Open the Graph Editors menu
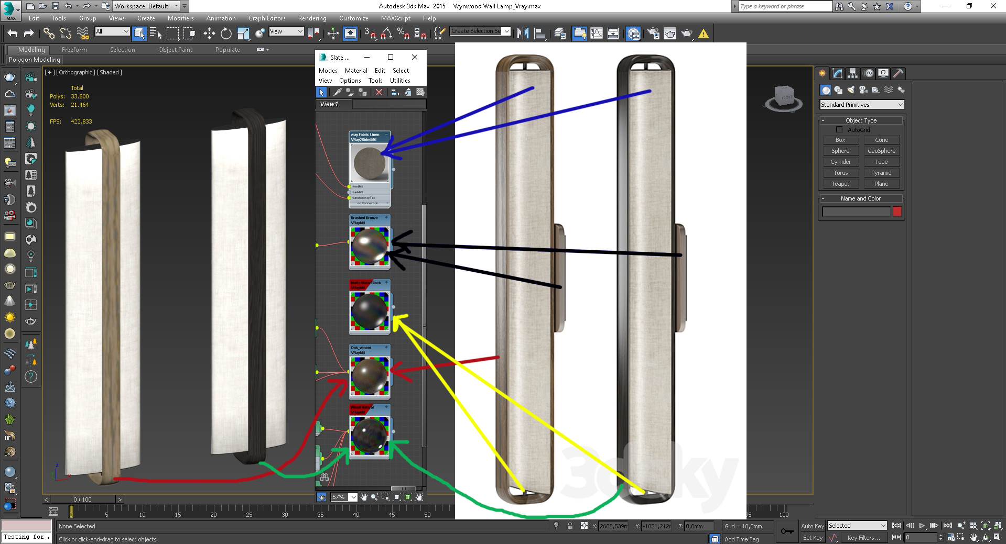 [267, 18]
